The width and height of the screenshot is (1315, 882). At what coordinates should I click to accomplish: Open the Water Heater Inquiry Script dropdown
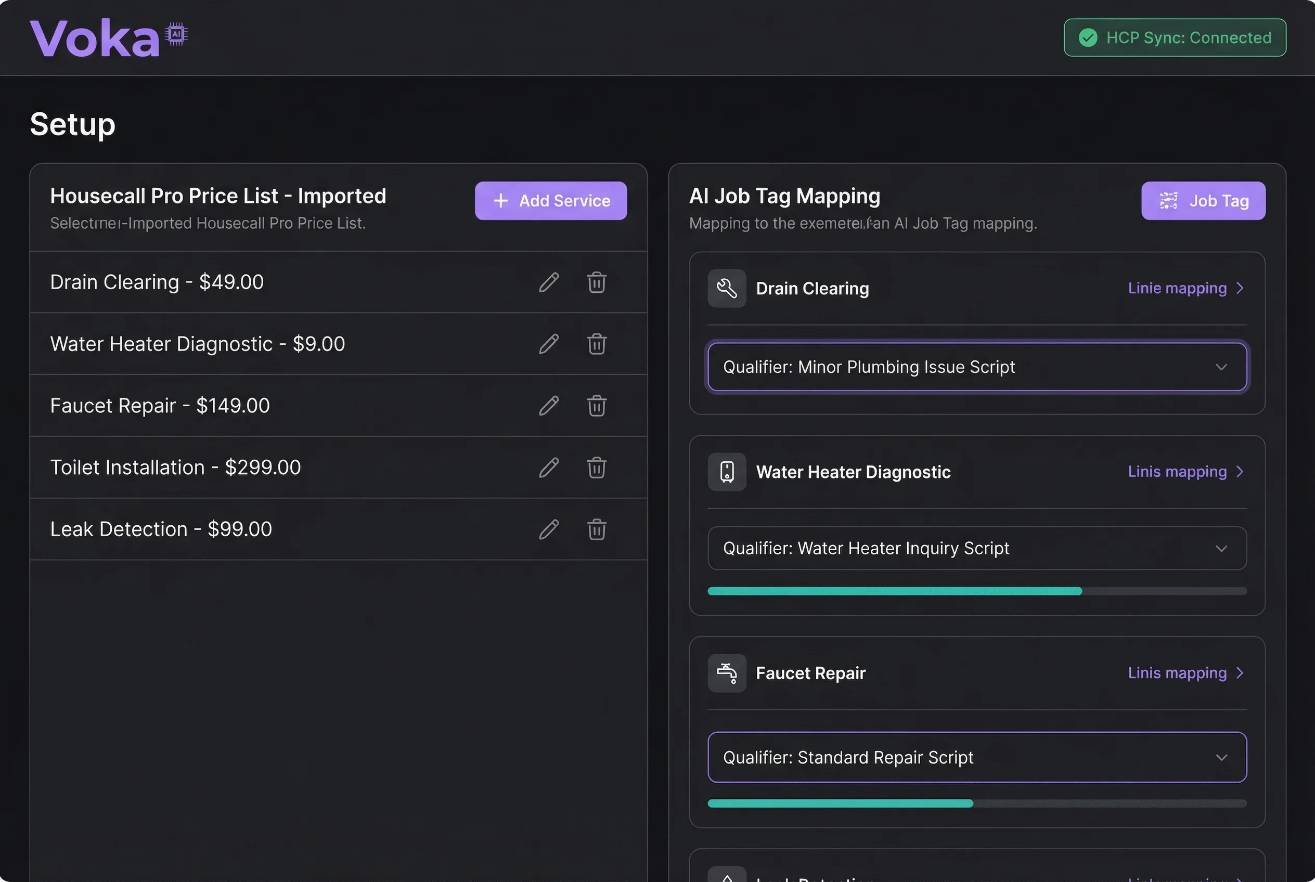(x=976, y=548)
